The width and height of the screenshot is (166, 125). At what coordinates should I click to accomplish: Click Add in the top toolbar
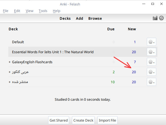[79, 19]
